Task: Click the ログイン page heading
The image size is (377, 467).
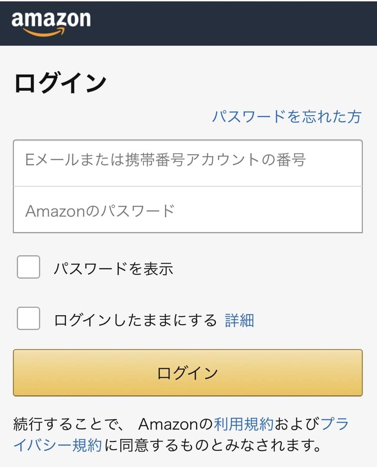Action: pos(60,83)
